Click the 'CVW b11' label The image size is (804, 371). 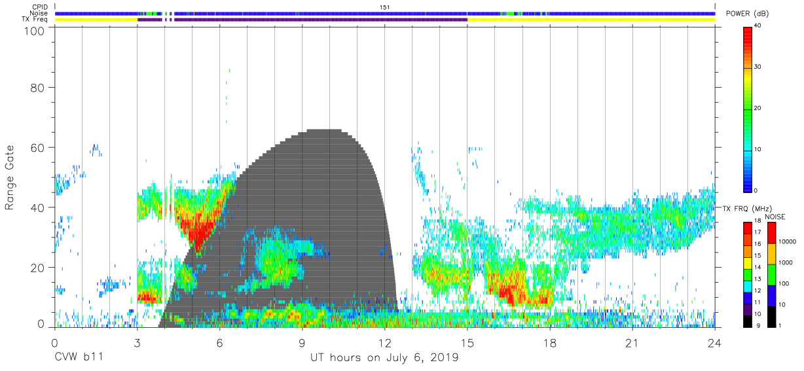coord(79,357)
